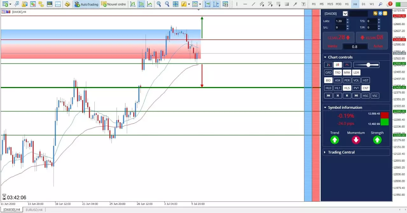Open the chart templates icon
The width and height of the screenshot is (407, 213).
pos(195,4)
